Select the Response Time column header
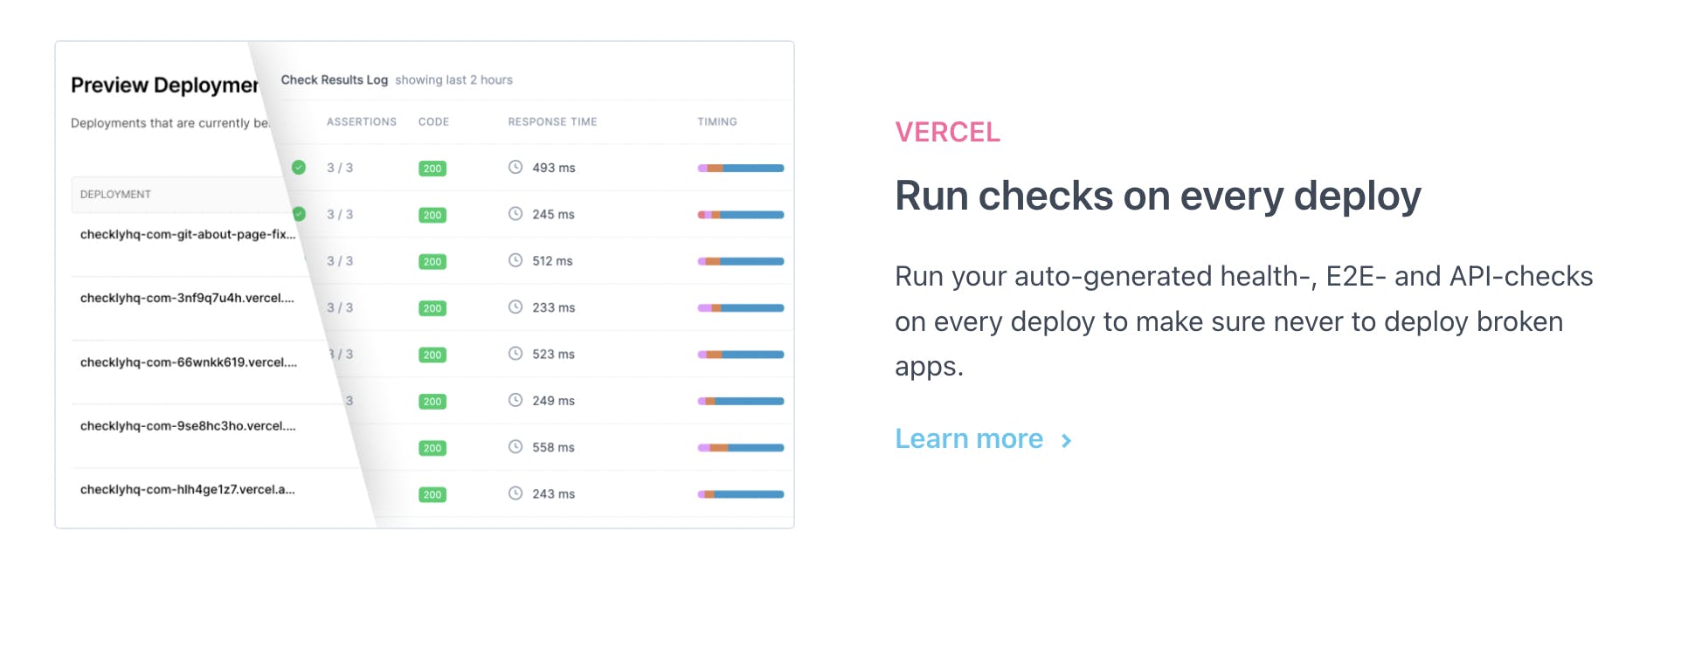This screenshot has height=662, width=1695. tap(552, 121)
